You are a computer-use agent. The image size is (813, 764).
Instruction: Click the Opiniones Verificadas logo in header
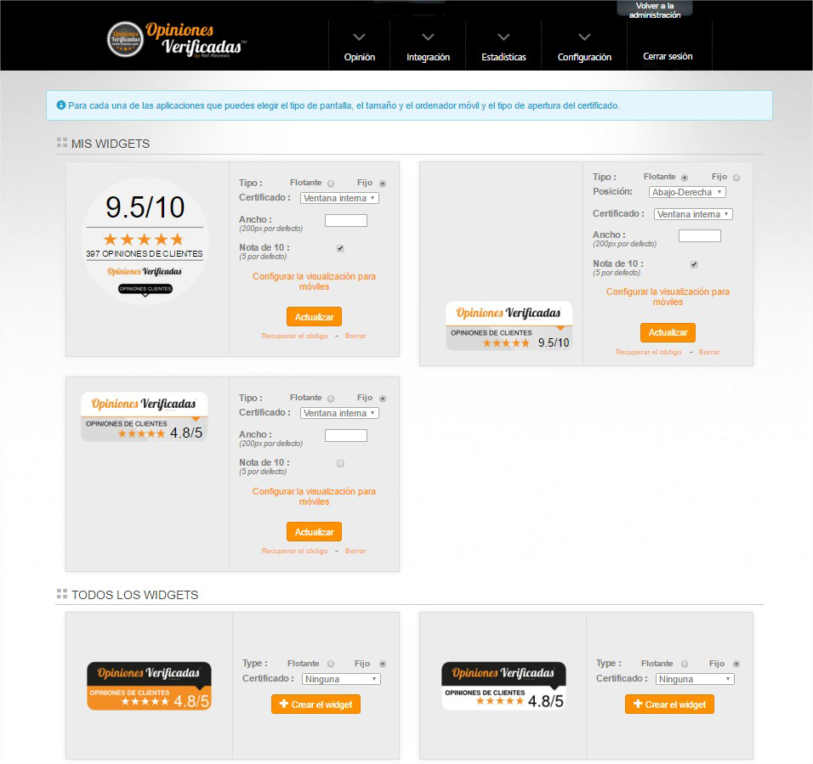point(176,39)
